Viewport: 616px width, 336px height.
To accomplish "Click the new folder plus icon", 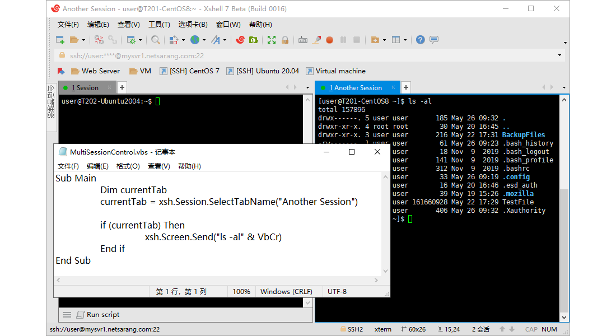I will (375, 40).
